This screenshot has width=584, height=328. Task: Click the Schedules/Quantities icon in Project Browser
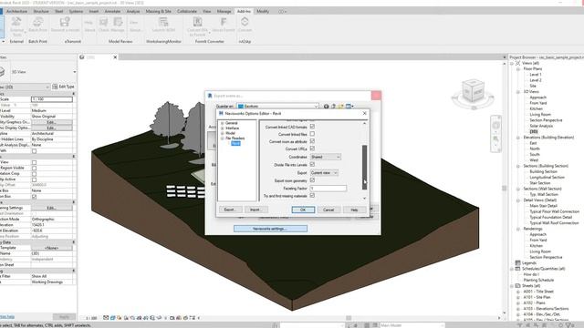[x=517, y=269]
